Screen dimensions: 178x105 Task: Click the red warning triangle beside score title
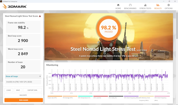[40, 16]
